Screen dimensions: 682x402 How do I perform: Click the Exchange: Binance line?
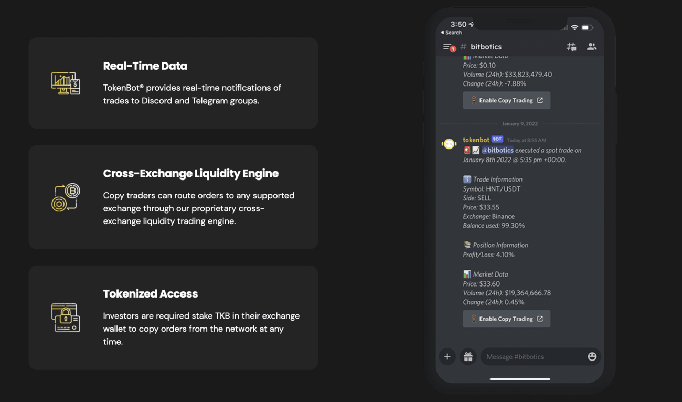point(488,216)
